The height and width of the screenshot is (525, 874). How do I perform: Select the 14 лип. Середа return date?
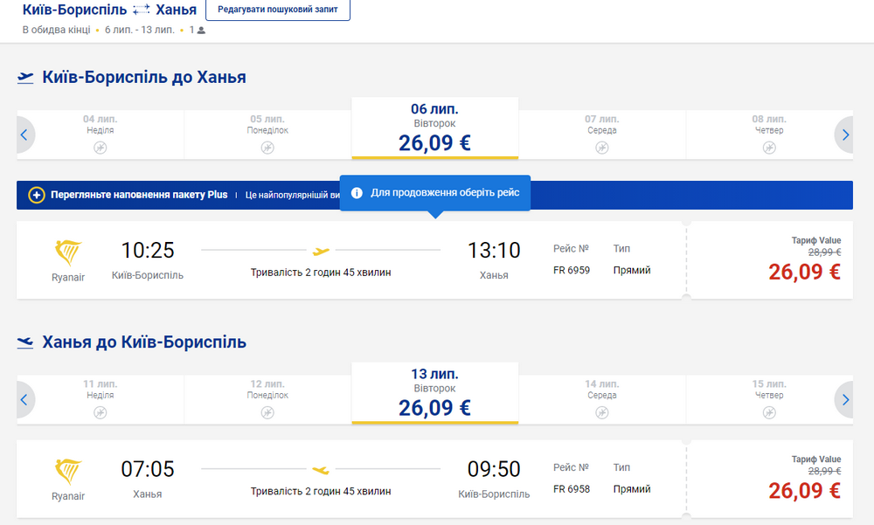(601, 397)
